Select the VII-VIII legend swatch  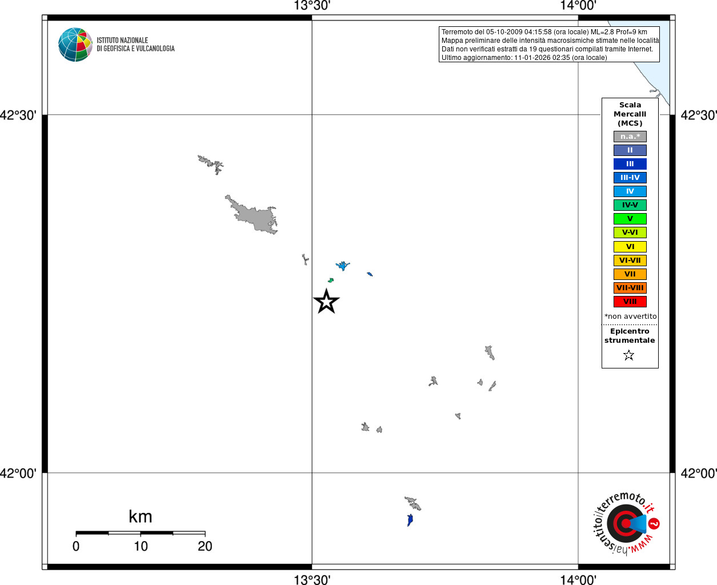[x=630, y=288]
